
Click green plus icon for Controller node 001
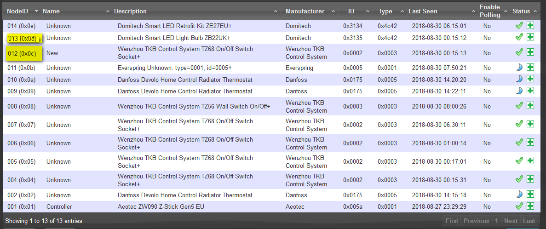(530, 206)
